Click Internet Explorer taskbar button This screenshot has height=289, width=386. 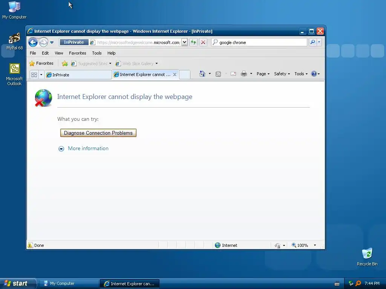point(130,284)
